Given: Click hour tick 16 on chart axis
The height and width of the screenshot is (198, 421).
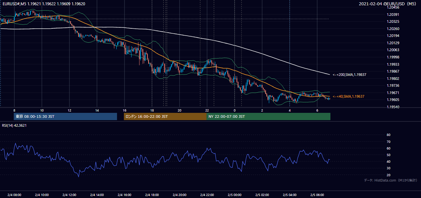Looking at the screenshot, I should click(x=125, y=110).
